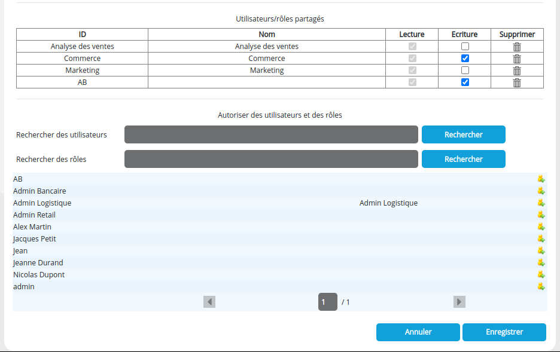Go to next page of user list
Viewport: 560px width, 352px height.
click(459, 302)
